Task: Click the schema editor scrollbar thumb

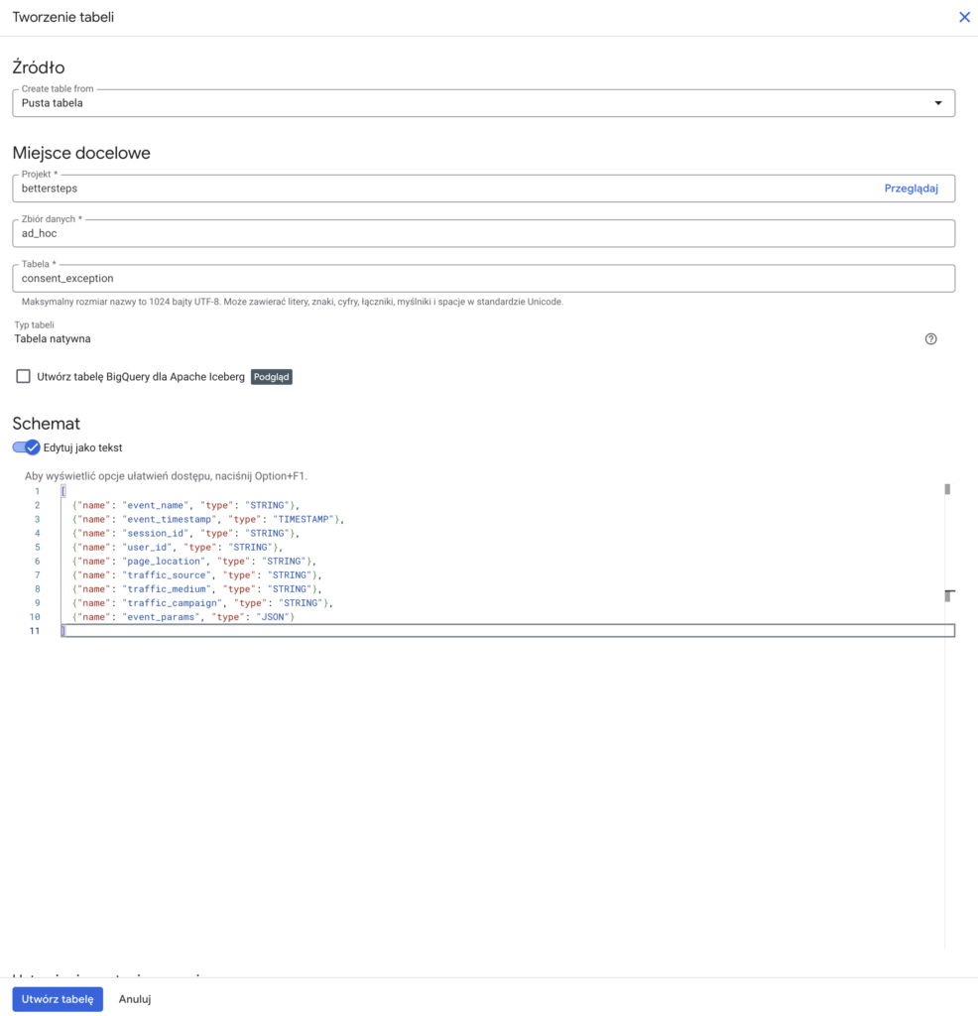Action: pos(947,489)
